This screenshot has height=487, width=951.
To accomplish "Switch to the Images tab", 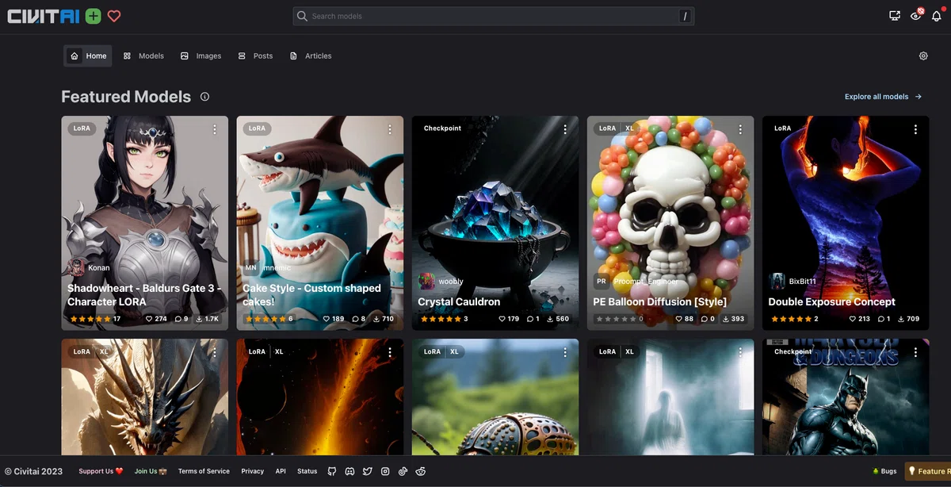I will click(x=201, y=56).
